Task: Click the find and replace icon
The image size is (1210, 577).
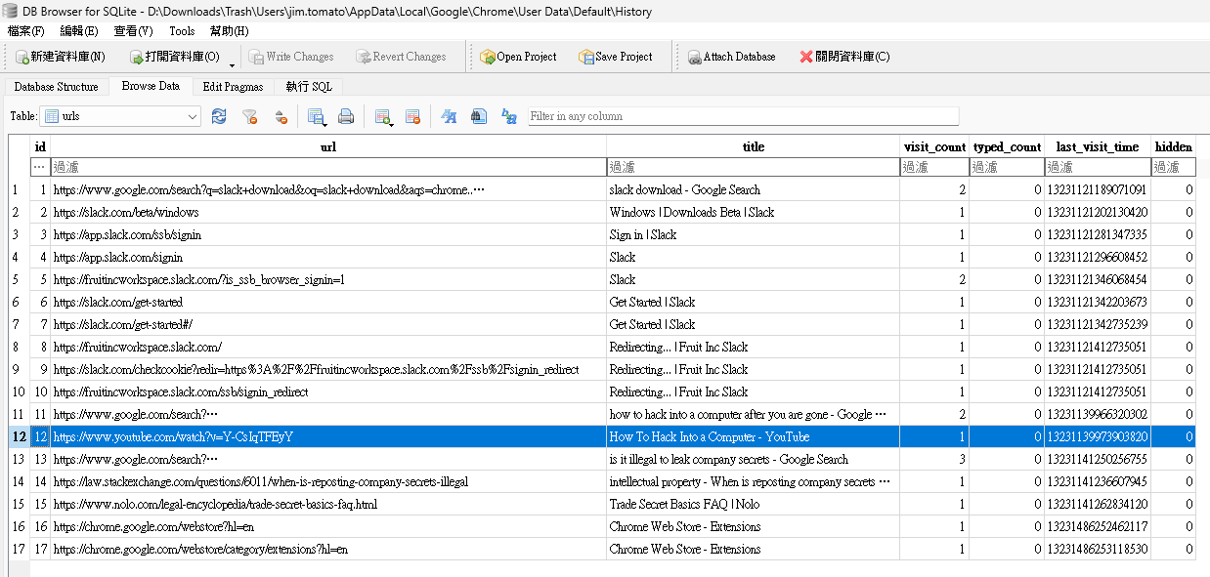Action: (x=509, y=116)
